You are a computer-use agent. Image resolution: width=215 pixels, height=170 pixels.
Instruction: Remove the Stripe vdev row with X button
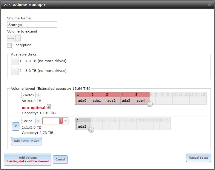tap(16, 126)
